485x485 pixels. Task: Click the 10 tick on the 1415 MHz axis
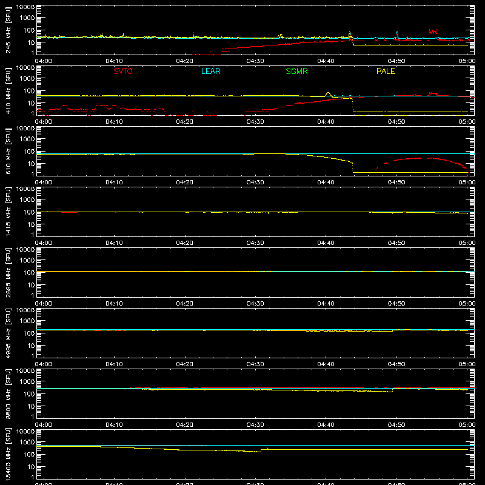coord(31,224)
